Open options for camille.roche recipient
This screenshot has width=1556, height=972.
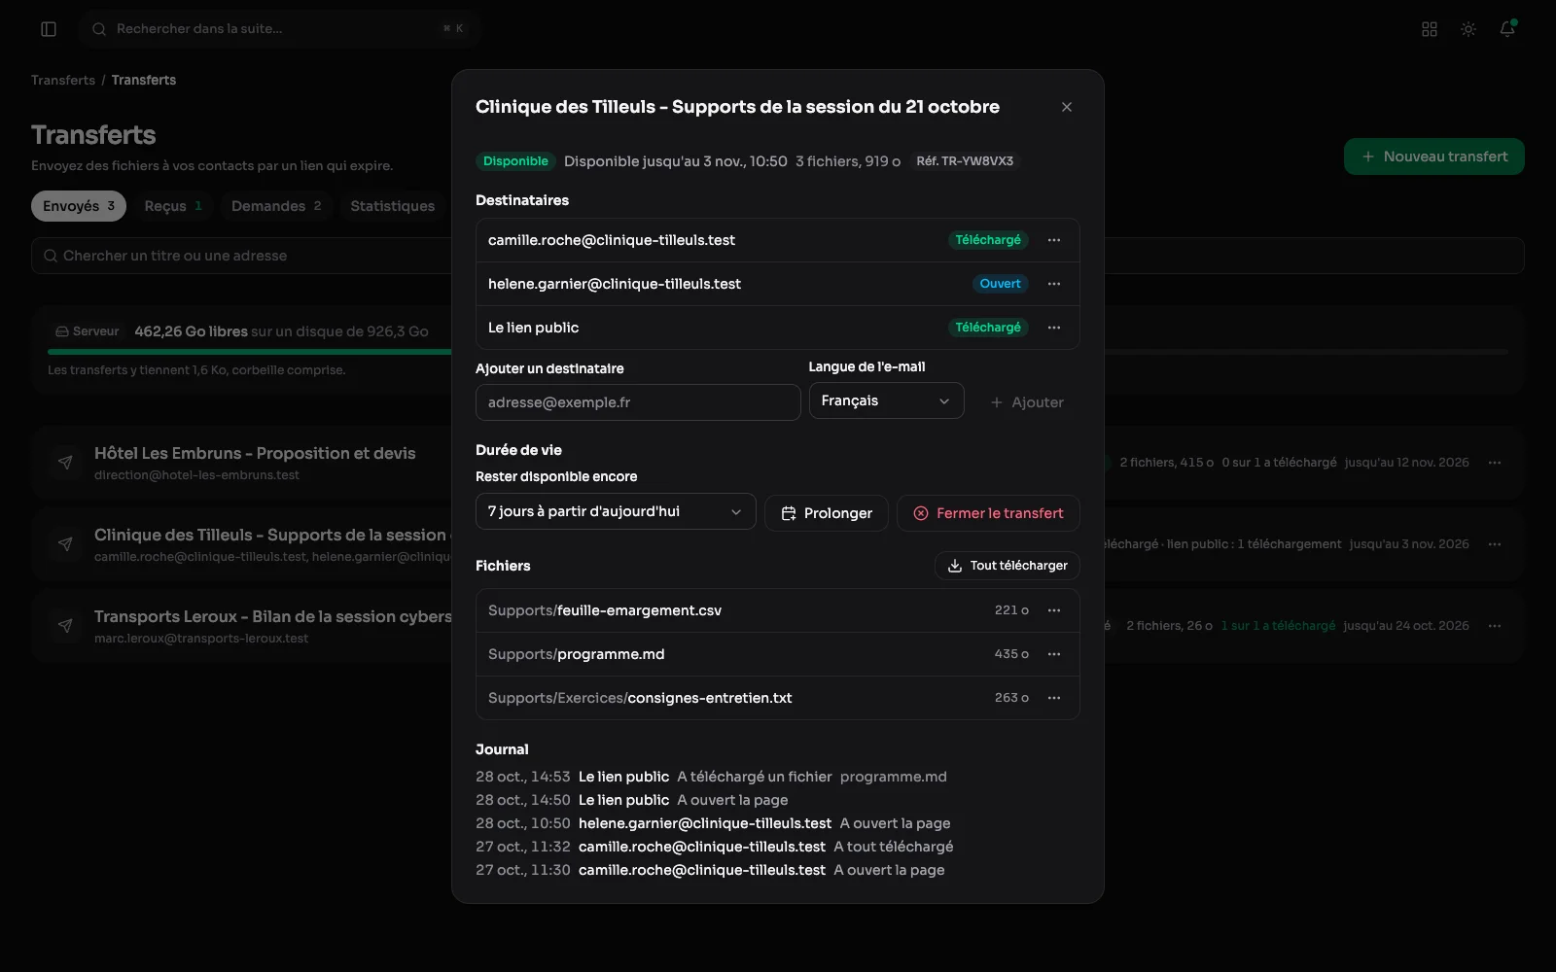1054,240
